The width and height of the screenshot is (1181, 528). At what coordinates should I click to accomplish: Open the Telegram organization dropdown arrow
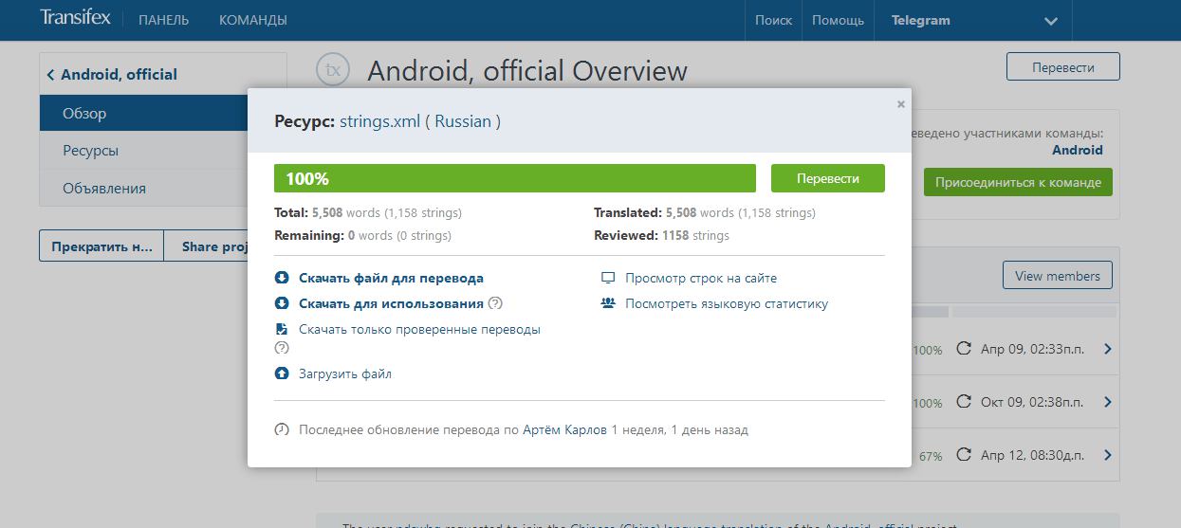pos(1050,21)
